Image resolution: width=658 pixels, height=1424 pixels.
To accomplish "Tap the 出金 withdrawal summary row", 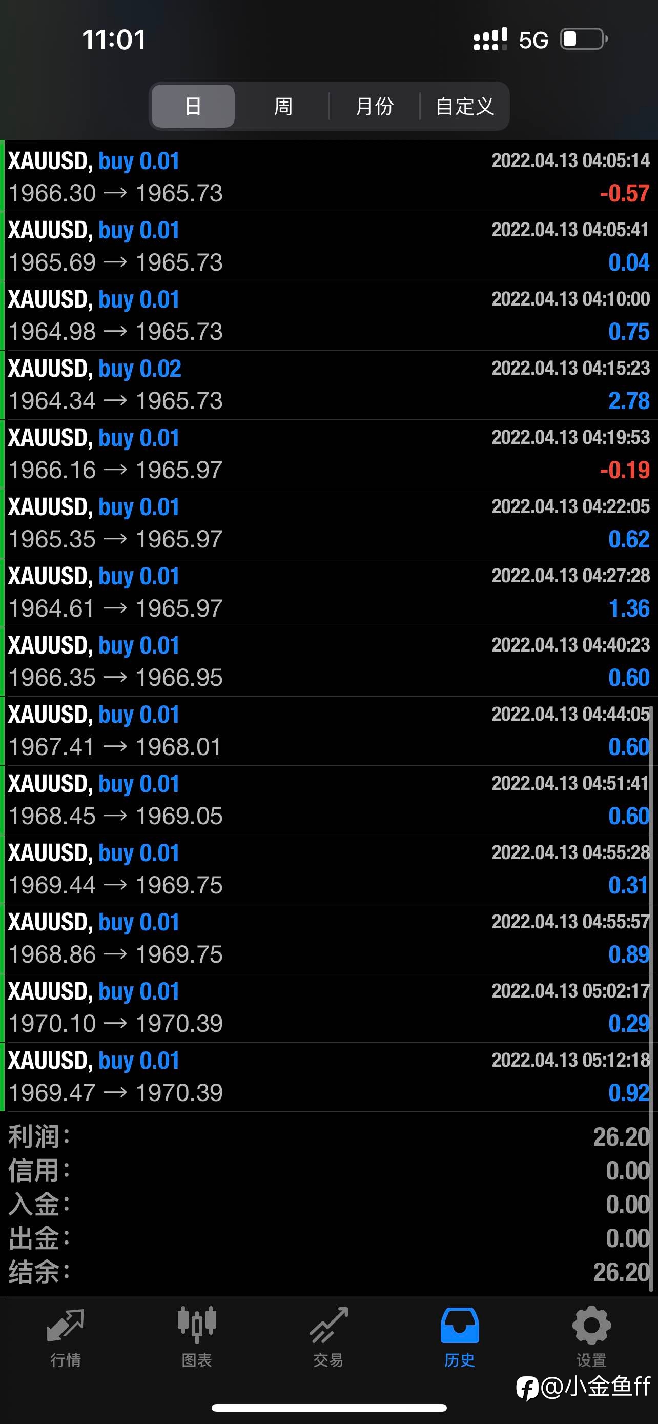I will pyautogui.click(x=328, y=1238).
